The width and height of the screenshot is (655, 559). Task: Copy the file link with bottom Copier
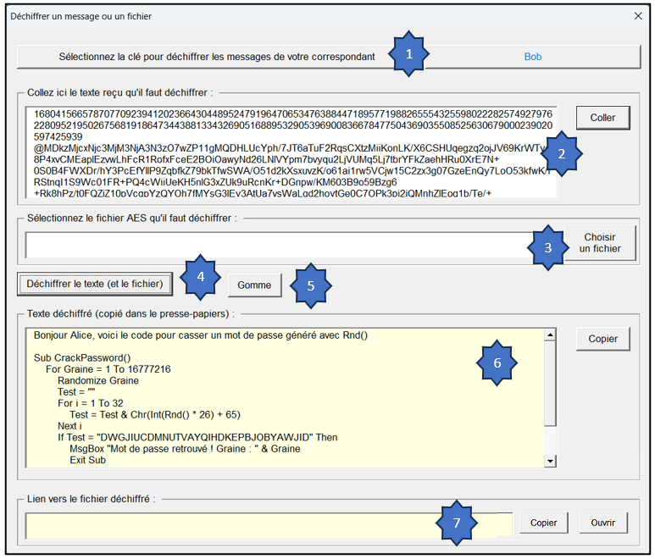pyautogui.click(x=543, y=523)
